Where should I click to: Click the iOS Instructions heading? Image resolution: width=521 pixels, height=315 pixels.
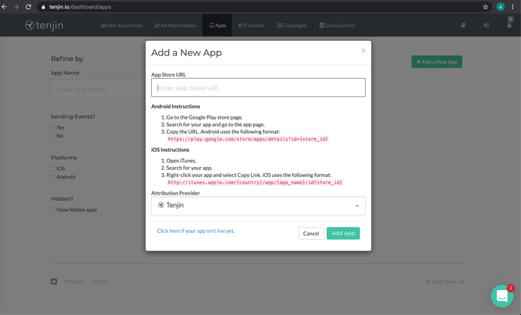170,149
